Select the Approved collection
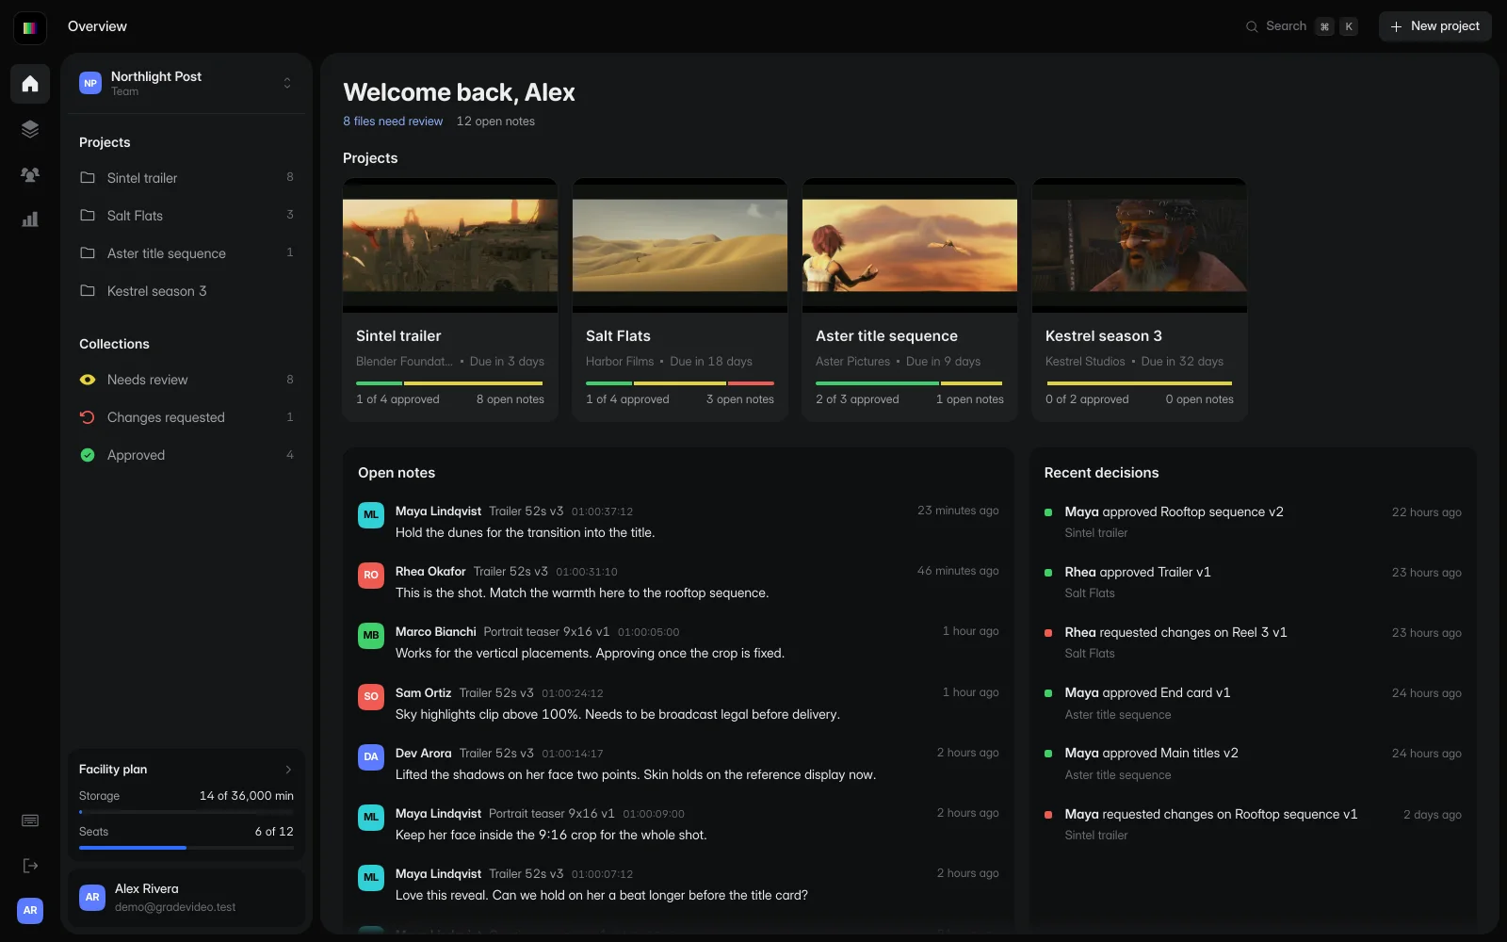The width and height of the screenshot is (1507, 942). [x=186, y=455]
